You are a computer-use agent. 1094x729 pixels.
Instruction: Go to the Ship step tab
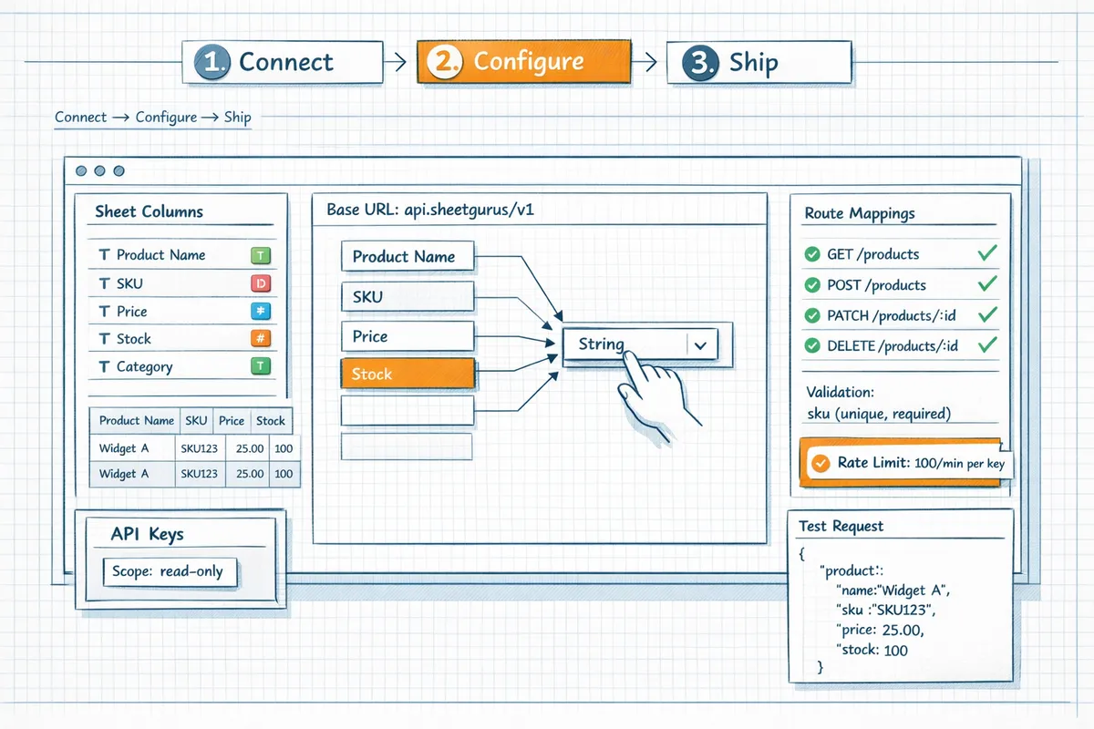point(759,63)
